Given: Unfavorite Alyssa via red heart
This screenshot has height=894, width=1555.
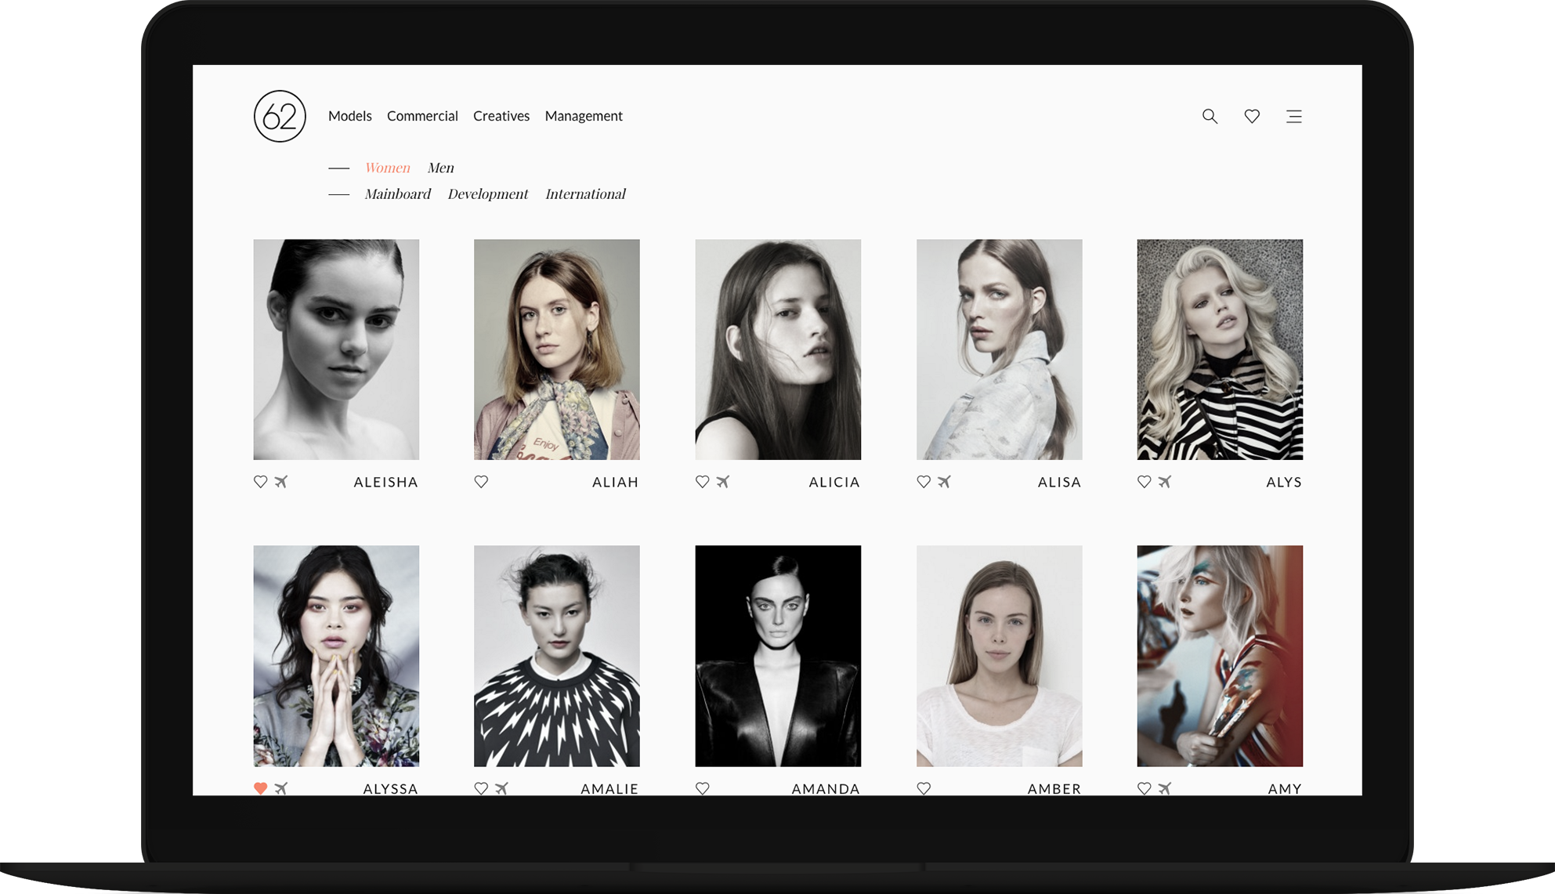Looking at the screenshot, I should [x=261, y=788].
